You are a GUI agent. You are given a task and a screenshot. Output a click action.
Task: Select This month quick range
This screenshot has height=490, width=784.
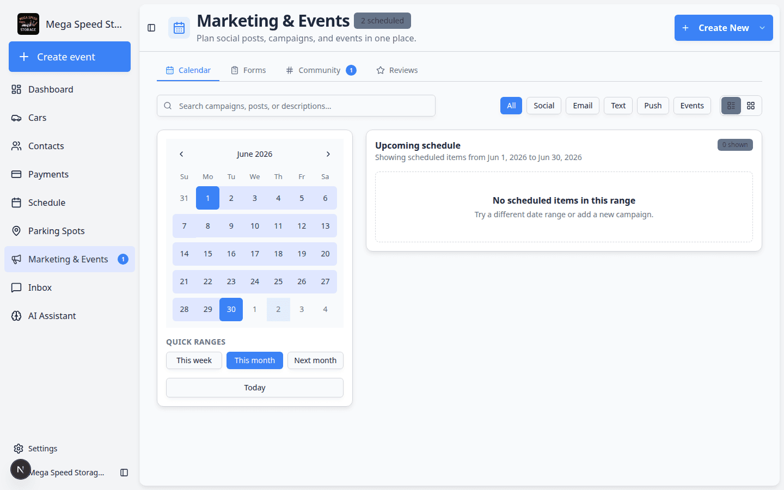[x=255, y=360]
